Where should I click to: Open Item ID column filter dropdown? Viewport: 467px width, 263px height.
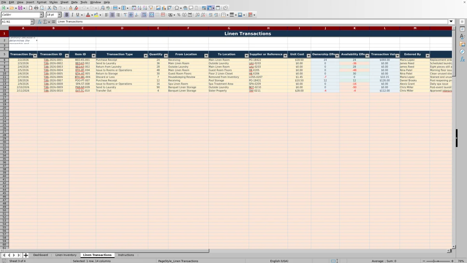(93, 56)
